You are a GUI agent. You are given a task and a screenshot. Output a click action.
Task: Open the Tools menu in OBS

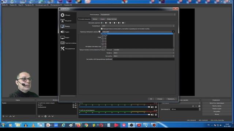56,5
